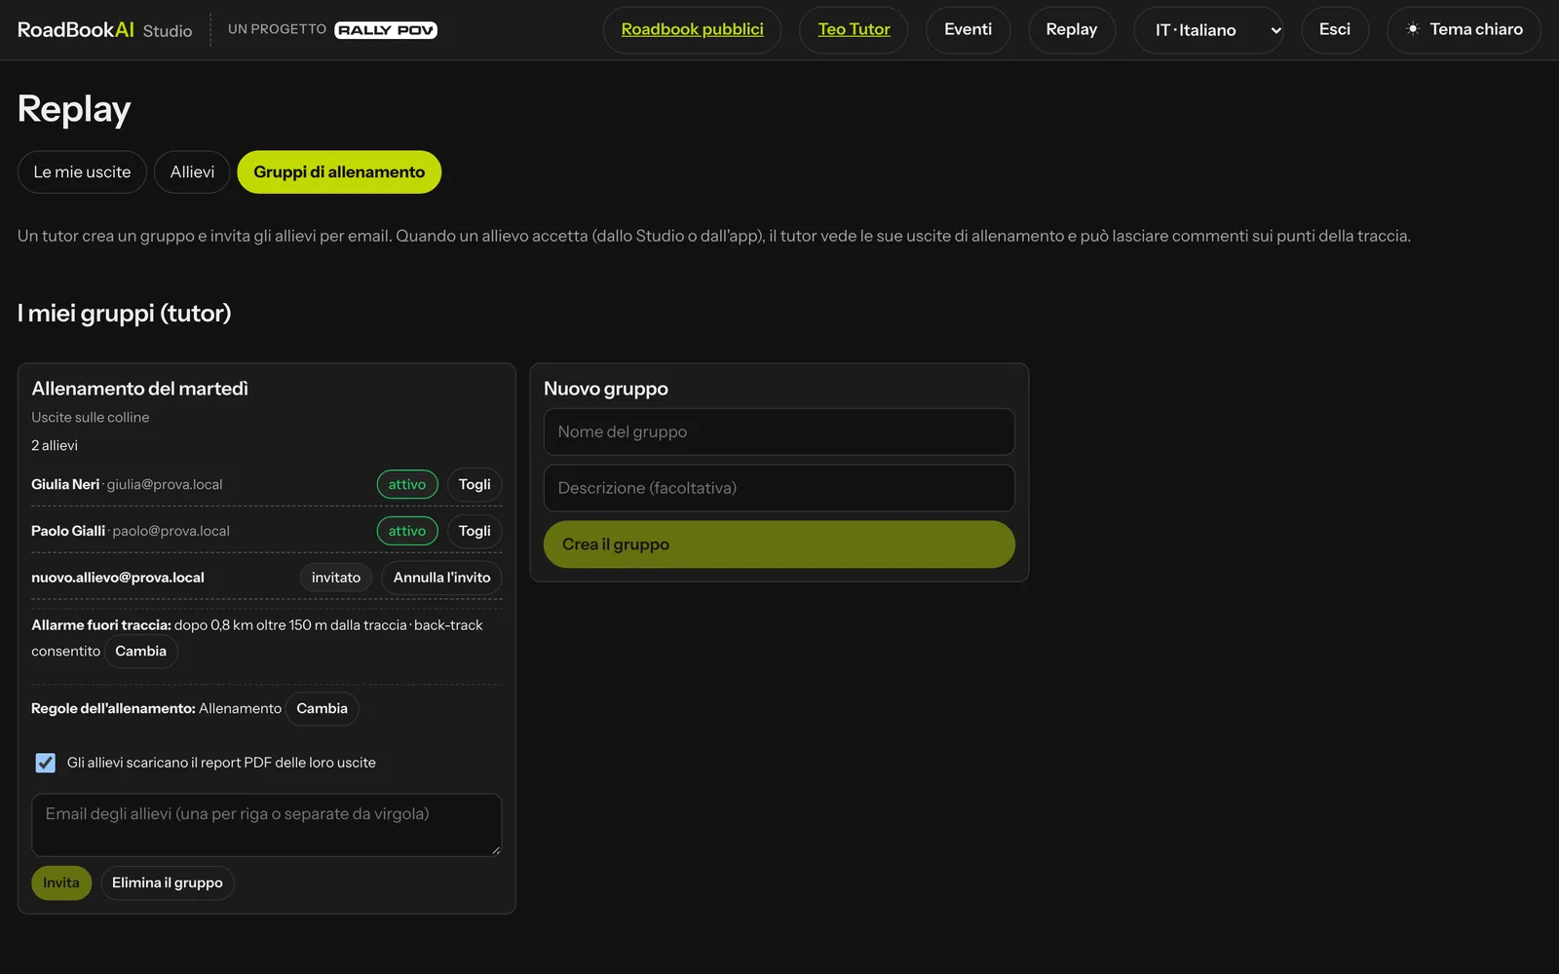Viewport: 1559px width, 974px height.
Task: Change the Allarme fuori traccia settings via Cambia
Action: click(x=141, y=652)
